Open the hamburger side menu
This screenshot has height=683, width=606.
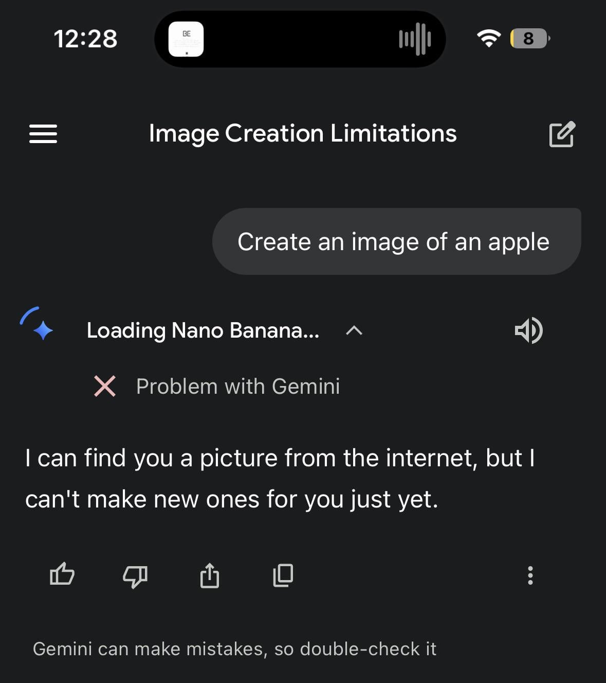43,134
